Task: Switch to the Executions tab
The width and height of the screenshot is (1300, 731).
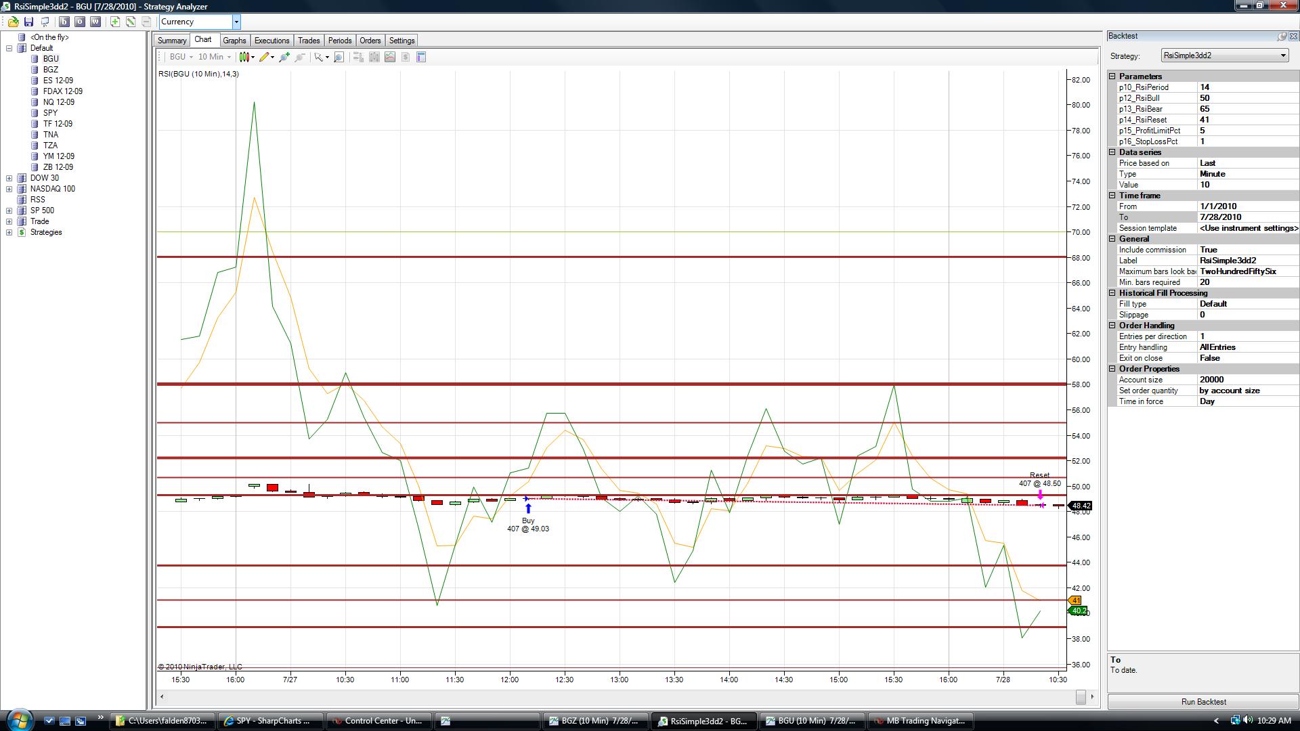Action: [x=272, y=41]
